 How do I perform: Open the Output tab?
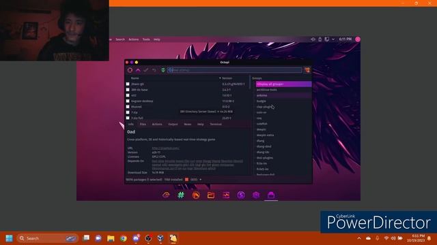173,124
